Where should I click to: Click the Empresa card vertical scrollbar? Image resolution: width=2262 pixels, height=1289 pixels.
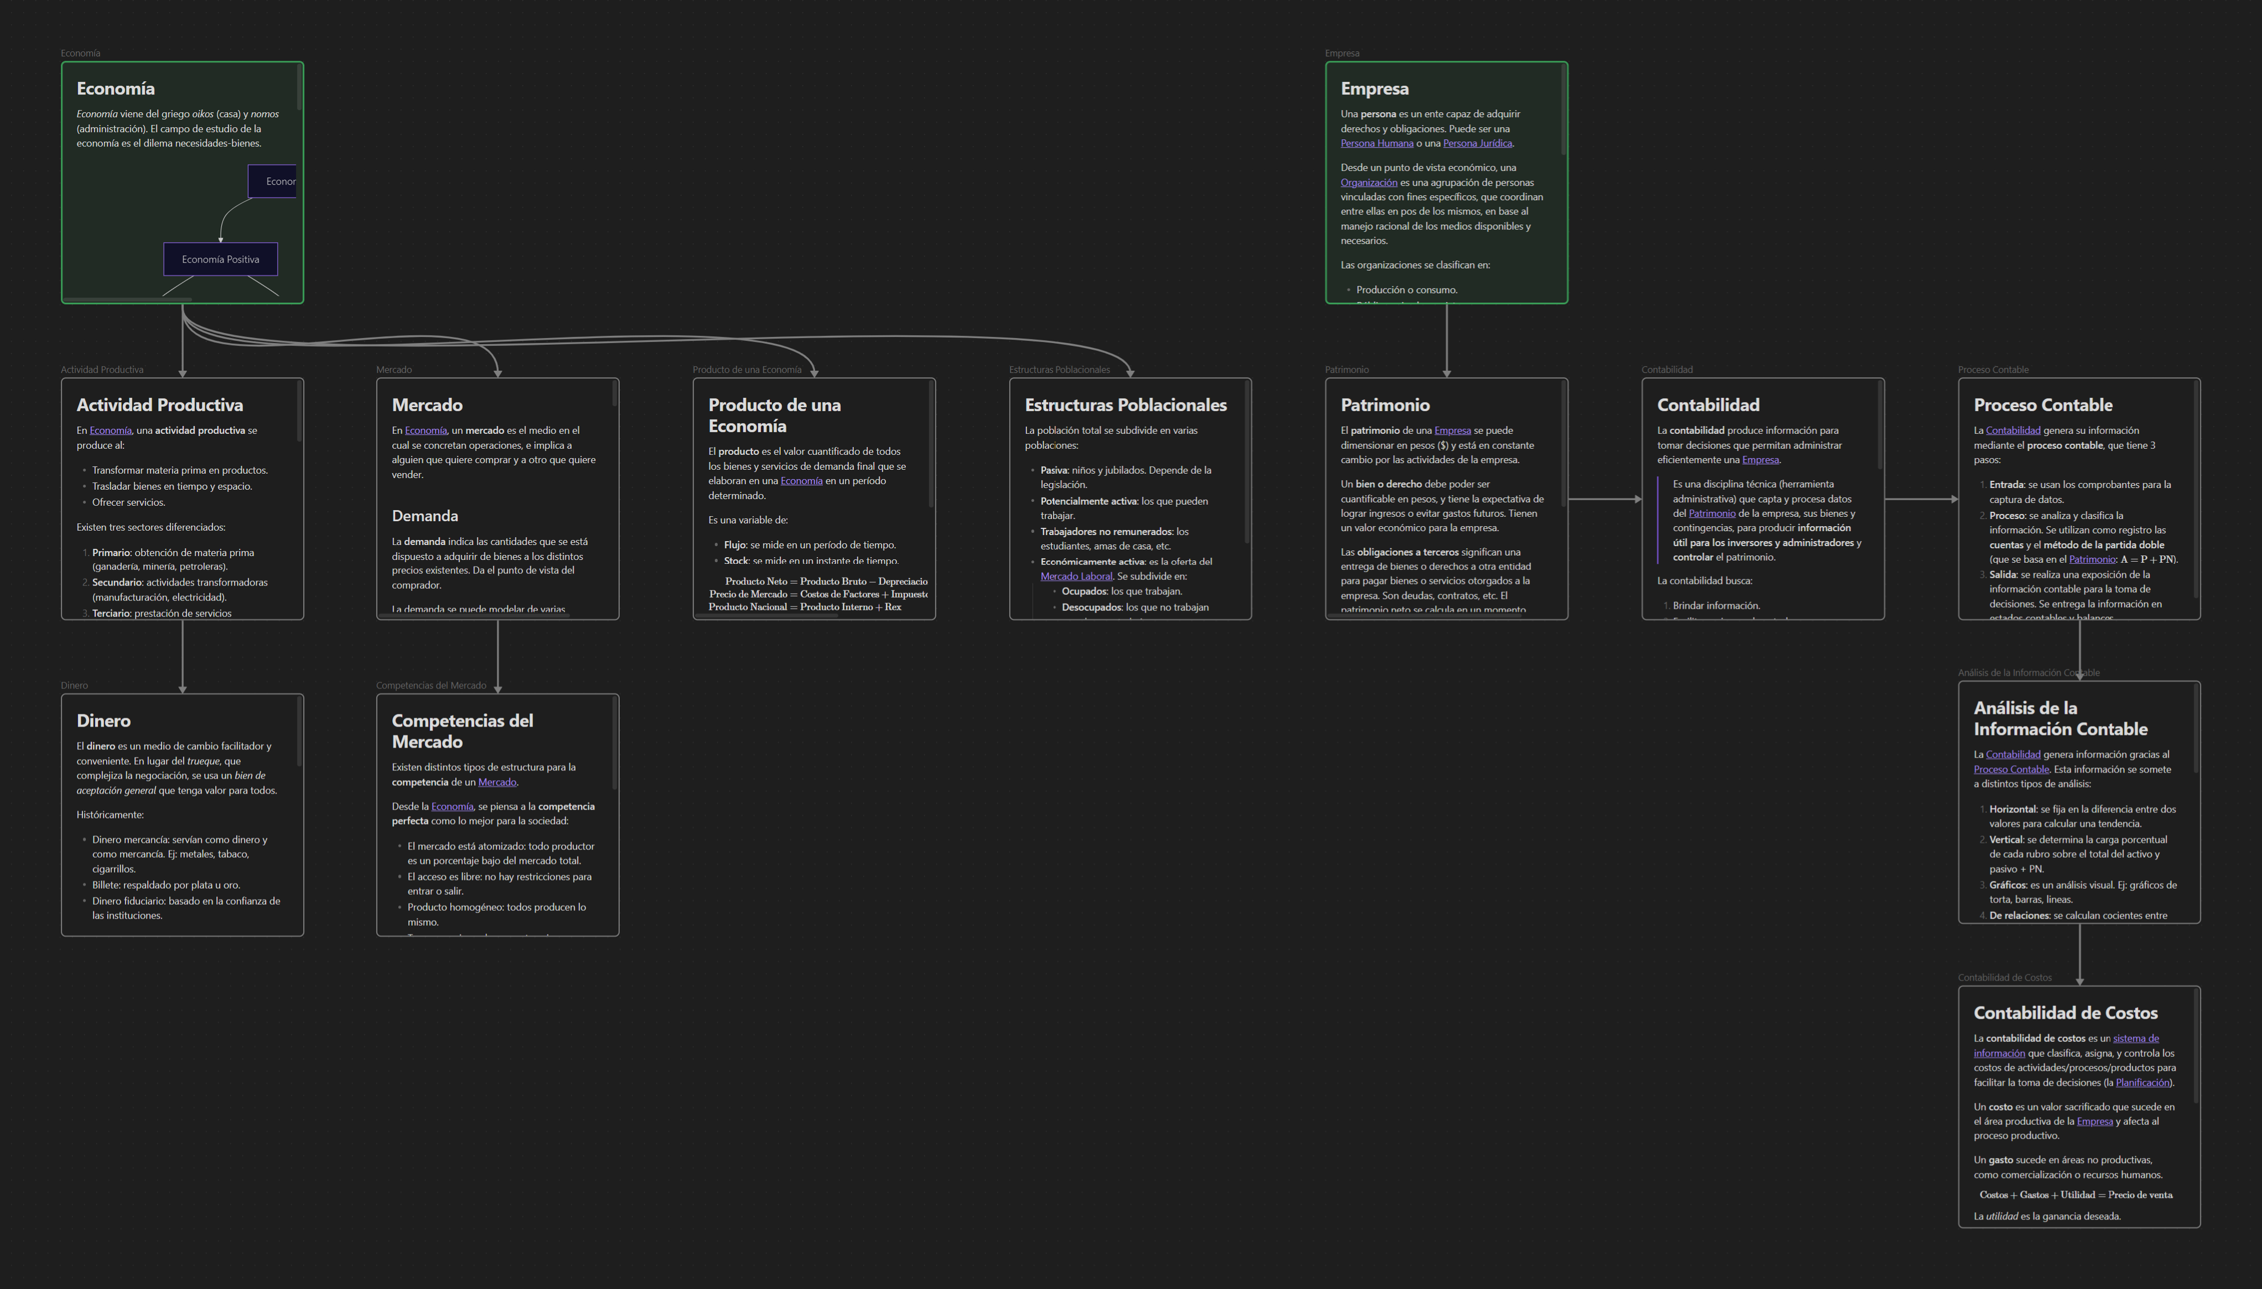click(x=1563, y=110)
